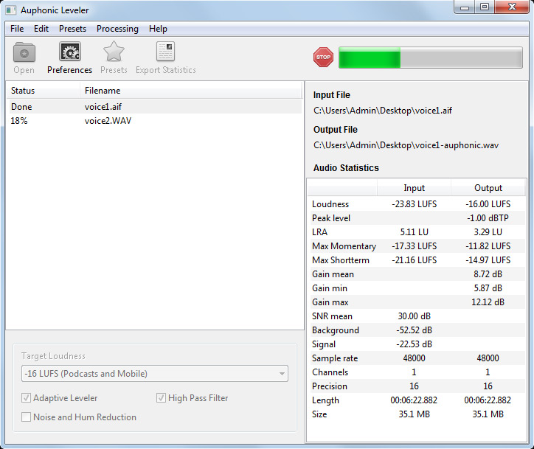Click the Presets star icon
Screen dimensions: 534x449
tap(114, 53)
